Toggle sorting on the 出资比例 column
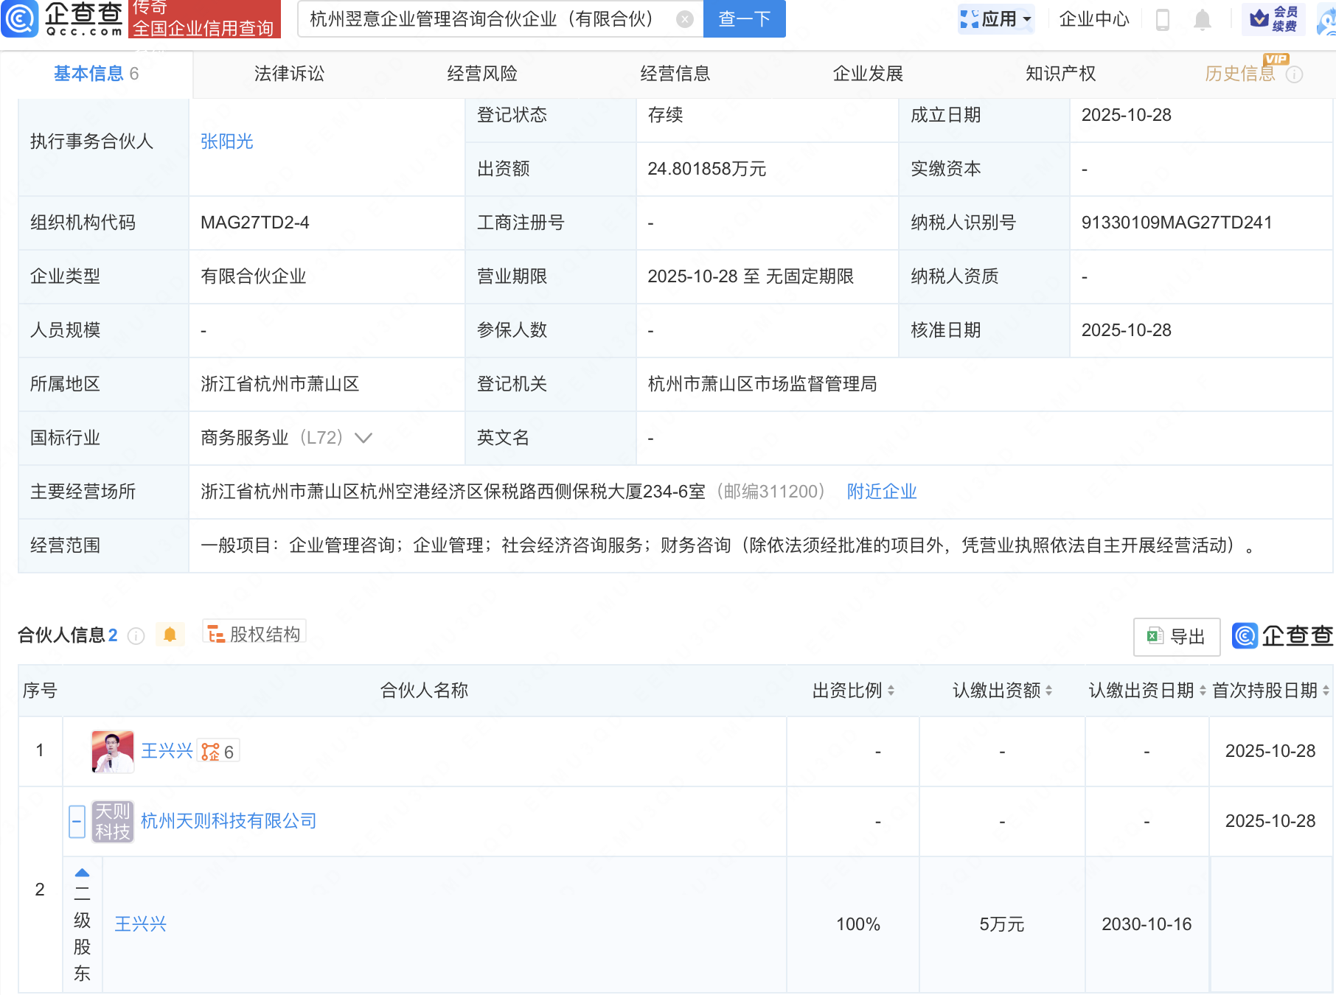 pos(890,691)
